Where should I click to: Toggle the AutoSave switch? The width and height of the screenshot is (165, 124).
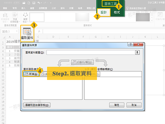pos(17,3)
